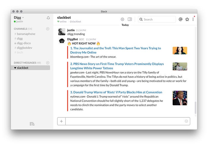
Task: Click the Today date divider label
Action: (x=125, y=25)
